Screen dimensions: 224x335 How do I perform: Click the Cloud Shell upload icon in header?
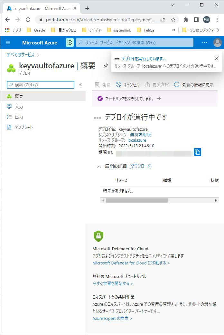click(70, 43)
